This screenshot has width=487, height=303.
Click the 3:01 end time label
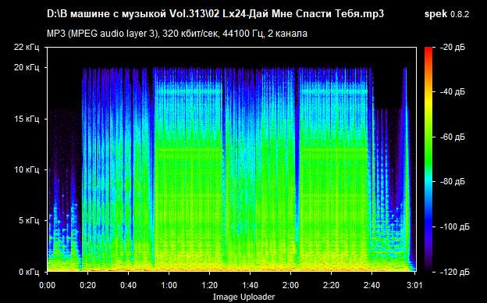click(414, 285)
